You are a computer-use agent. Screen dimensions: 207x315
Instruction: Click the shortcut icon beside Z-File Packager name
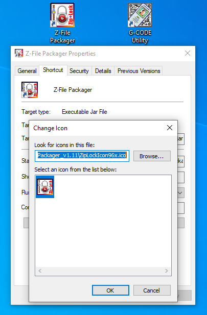(30, 90)
